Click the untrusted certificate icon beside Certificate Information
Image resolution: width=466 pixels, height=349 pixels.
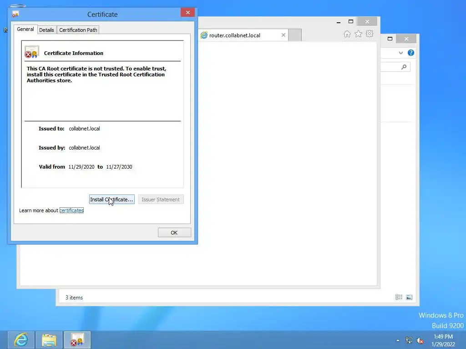pos(32,52)
